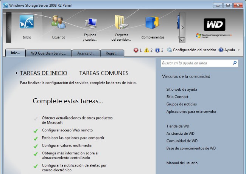The width and height of the screenshot is (246, 174).
Task: Expand the navigation bar dropdown chevron
Action: pos(182,40)
